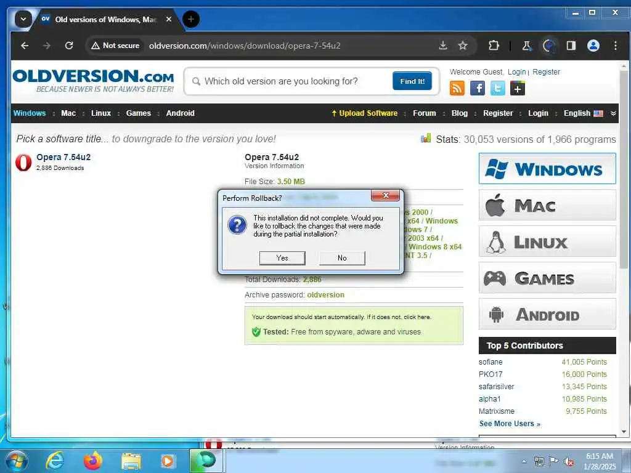Viewport: 631px width, 473px height.
Task: Select Windows in the navigation bar
Action: [x=30, y=113]
